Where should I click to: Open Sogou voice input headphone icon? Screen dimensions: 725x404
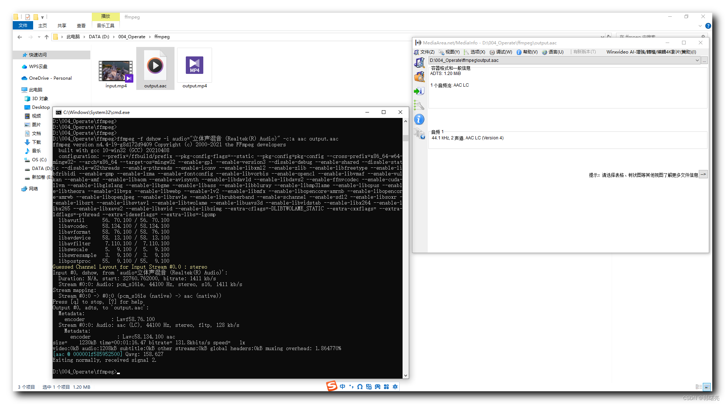[x=360, y=387]
